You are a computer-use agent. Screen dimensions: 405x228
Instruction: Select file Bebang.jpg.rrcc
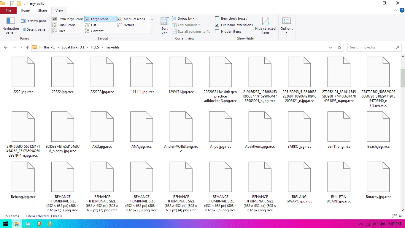point(23,180)
